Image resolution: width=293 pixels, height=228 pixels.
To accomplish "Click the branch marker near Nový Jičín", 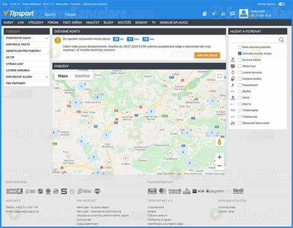I will (192, 97).
